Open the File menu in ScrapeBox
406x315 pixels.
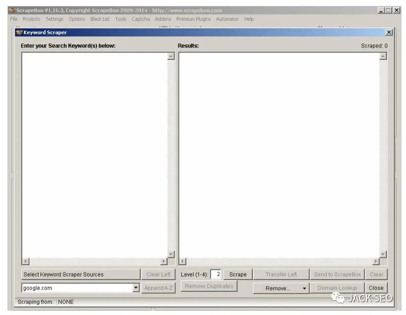[14, 19]
